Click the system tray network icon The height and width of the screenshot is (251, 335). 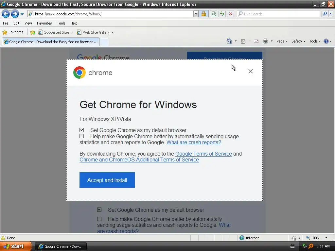[x=305, y=246]
